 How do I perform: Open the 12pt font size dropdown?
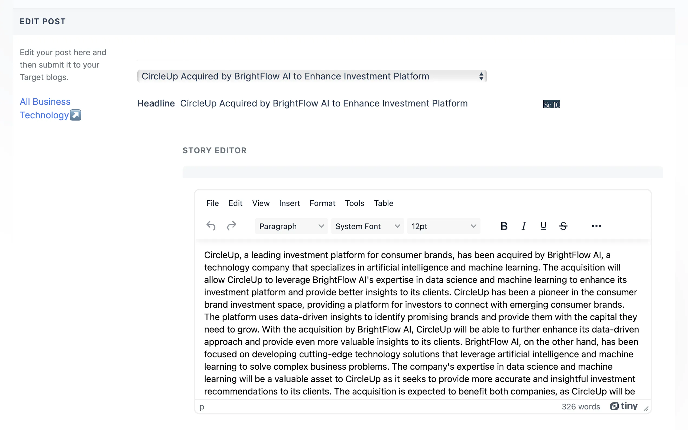[x=443, y=226]
